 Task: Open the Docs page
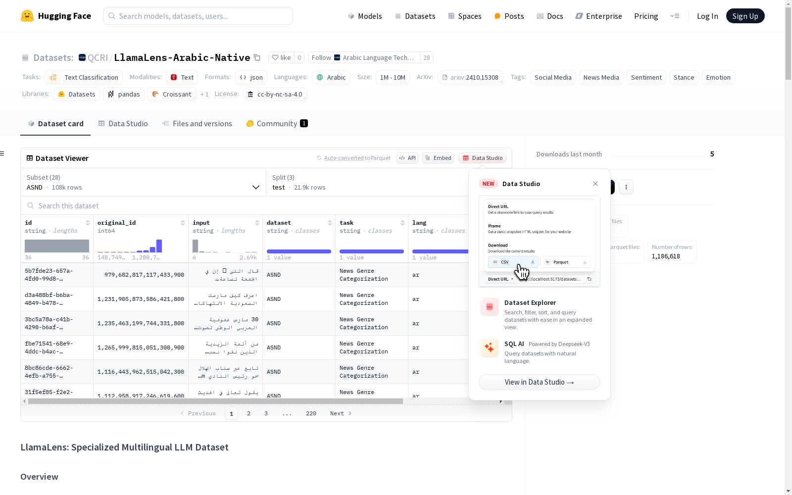coord(550,16)
